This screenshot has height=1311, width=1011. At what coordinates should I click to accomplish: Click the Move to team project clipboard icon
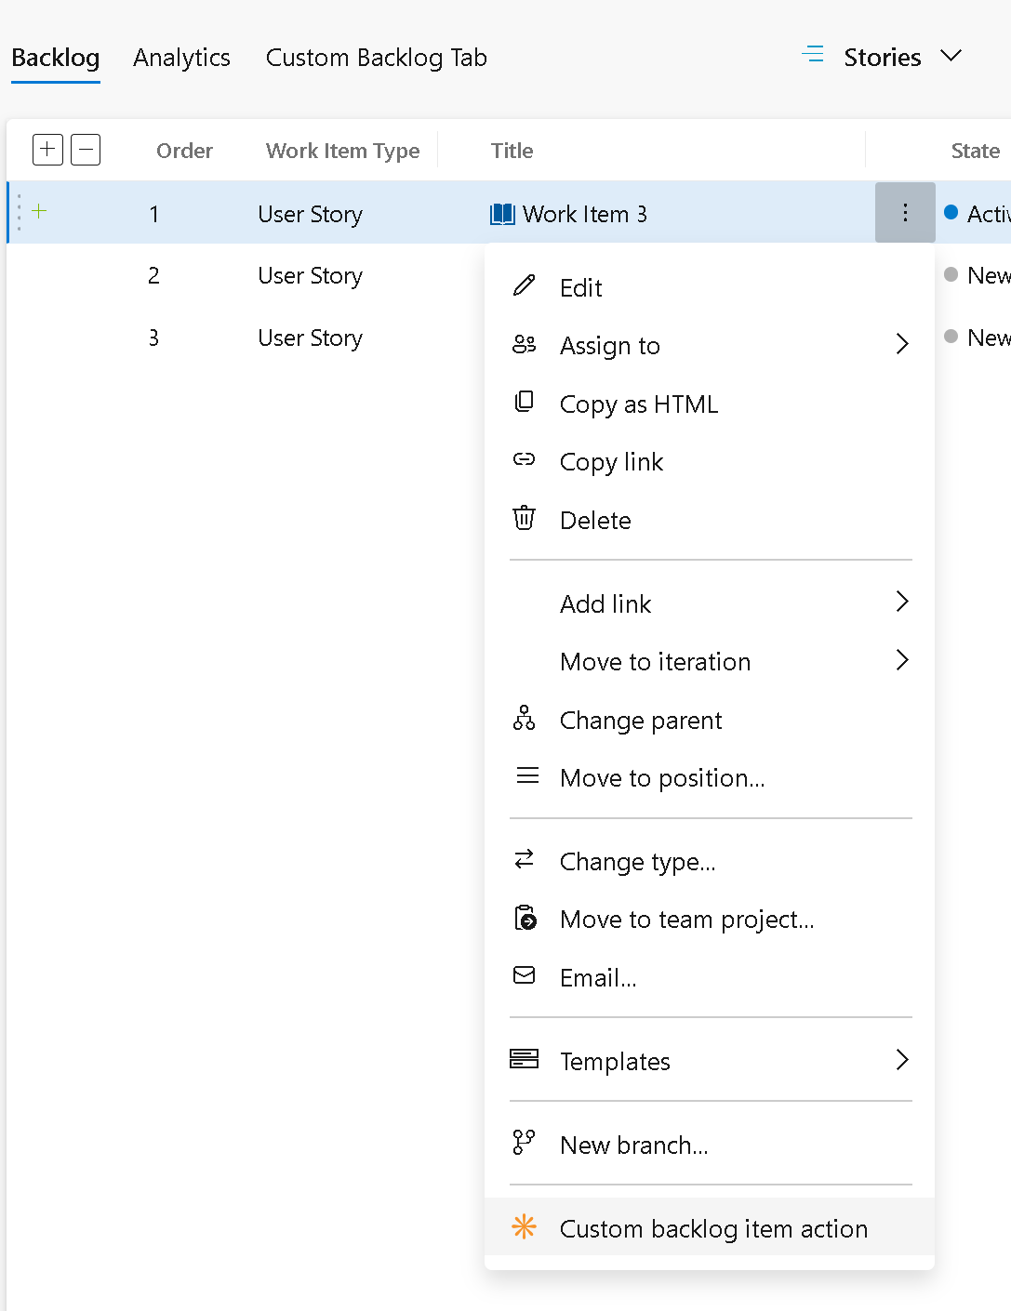click(525, 919)
